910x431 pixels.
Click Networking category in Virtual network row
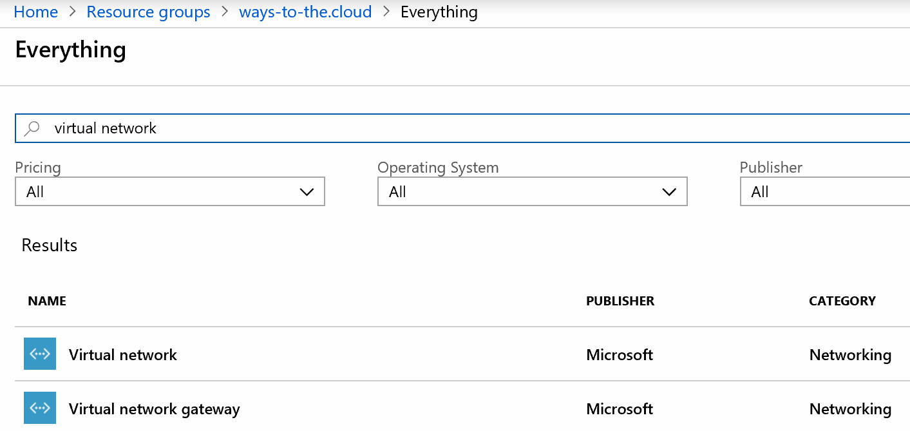[x=849, y=354]
